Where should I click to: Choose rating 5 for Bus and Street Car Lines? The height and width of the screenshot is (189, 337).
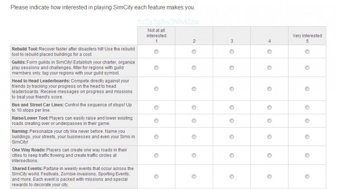point(307,107)
